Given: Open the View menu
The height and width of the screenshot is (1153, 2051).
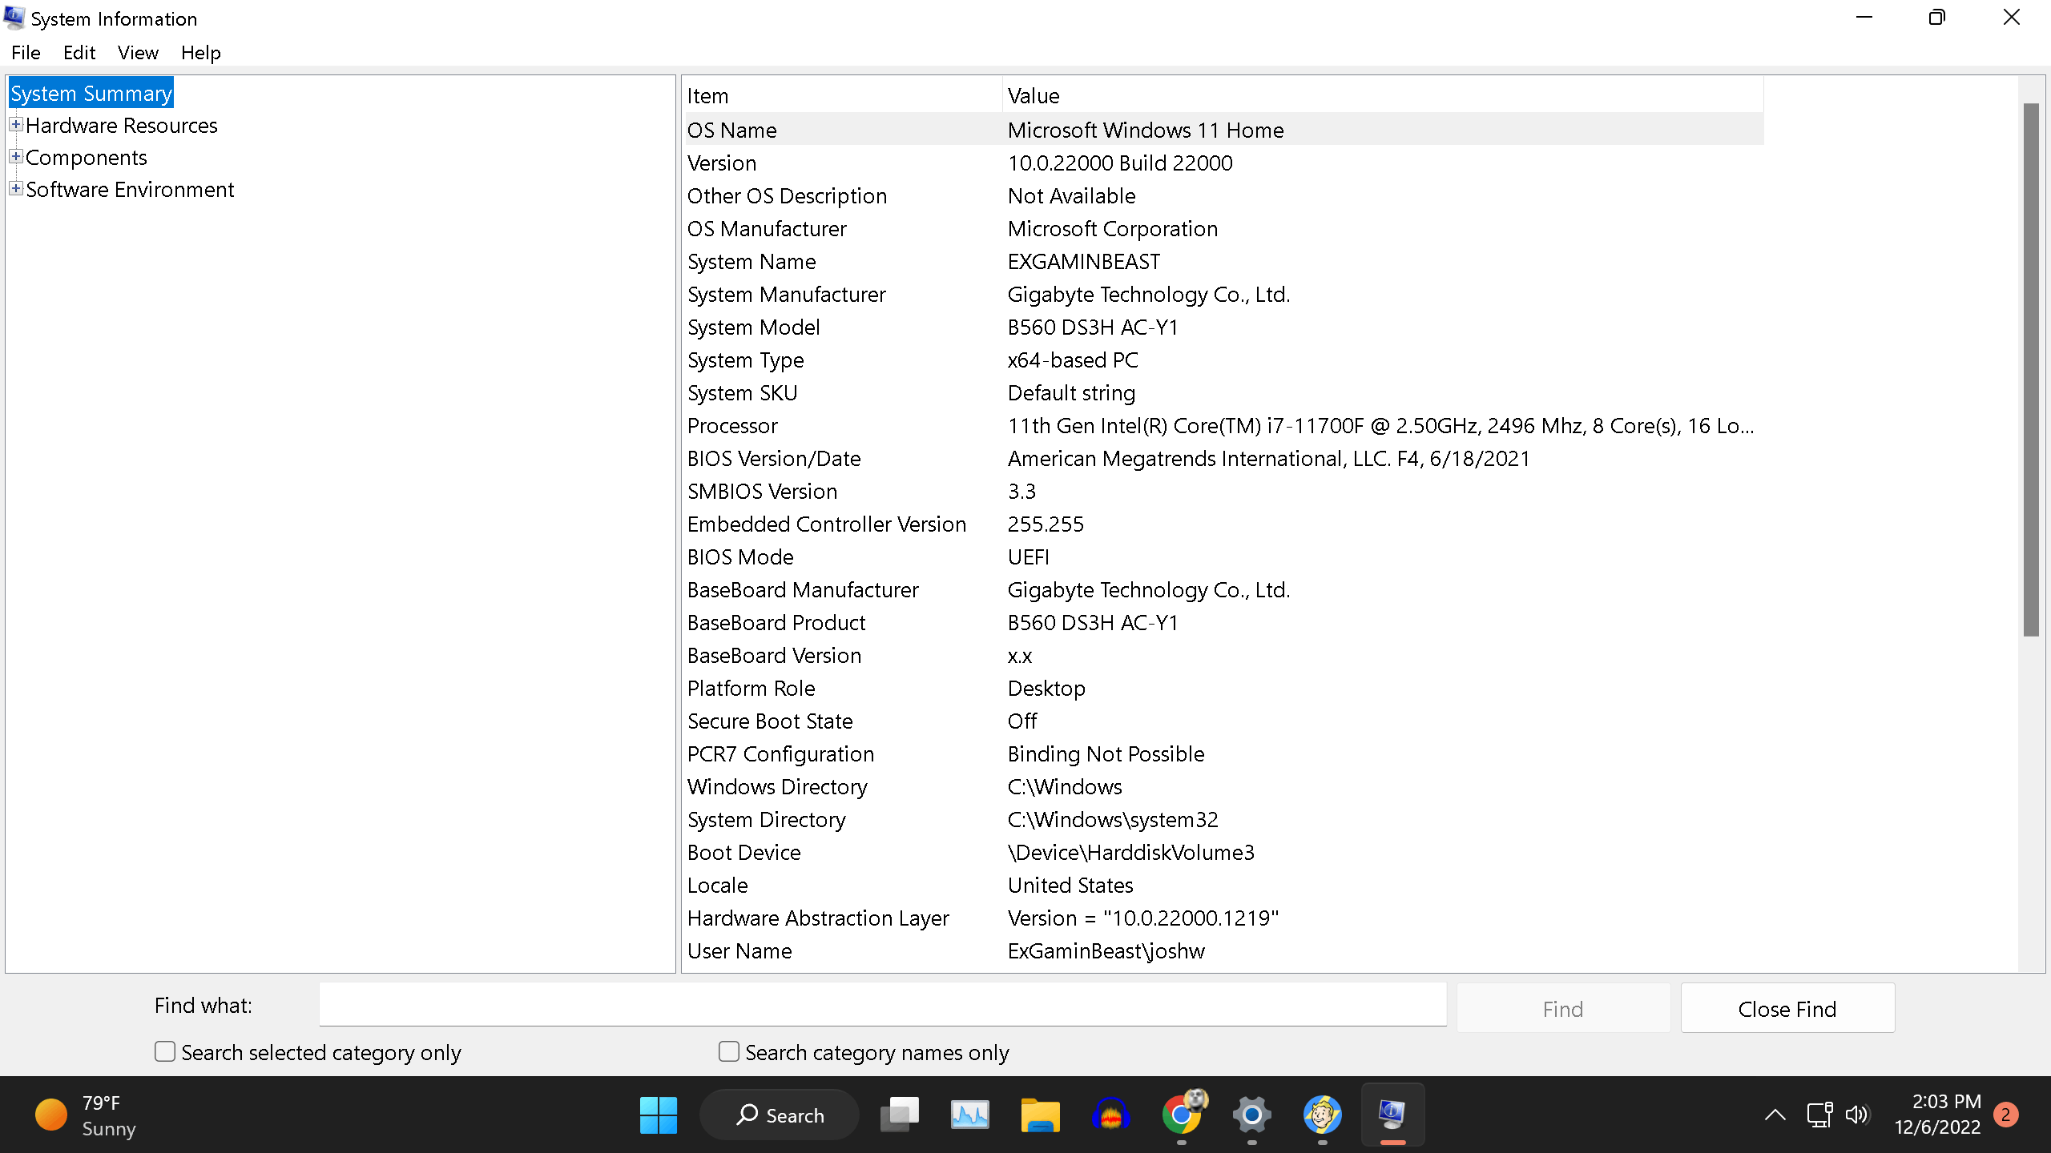Looking at the screenshot, I should pyautogui.click(x=137, y=52).
